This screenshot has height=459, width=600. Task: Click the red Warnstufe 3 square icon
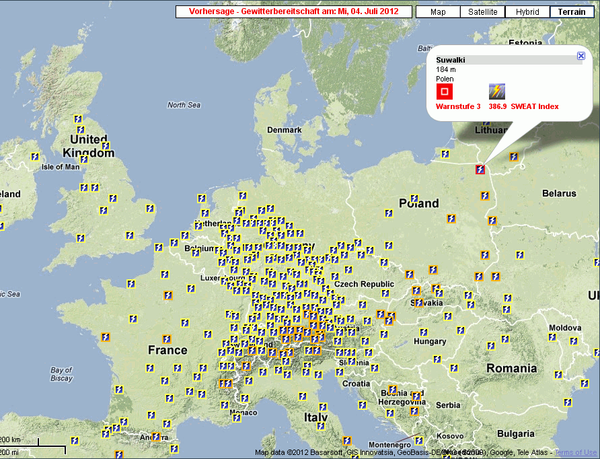444,92
